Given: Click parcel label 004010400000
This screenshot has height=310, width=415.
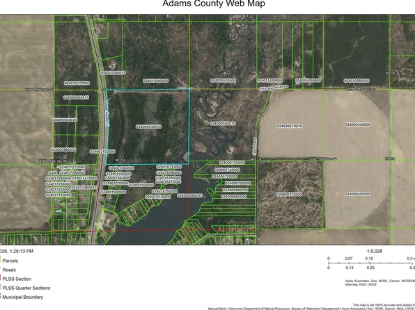Looking at the screenshot, I should coord(156,81).
